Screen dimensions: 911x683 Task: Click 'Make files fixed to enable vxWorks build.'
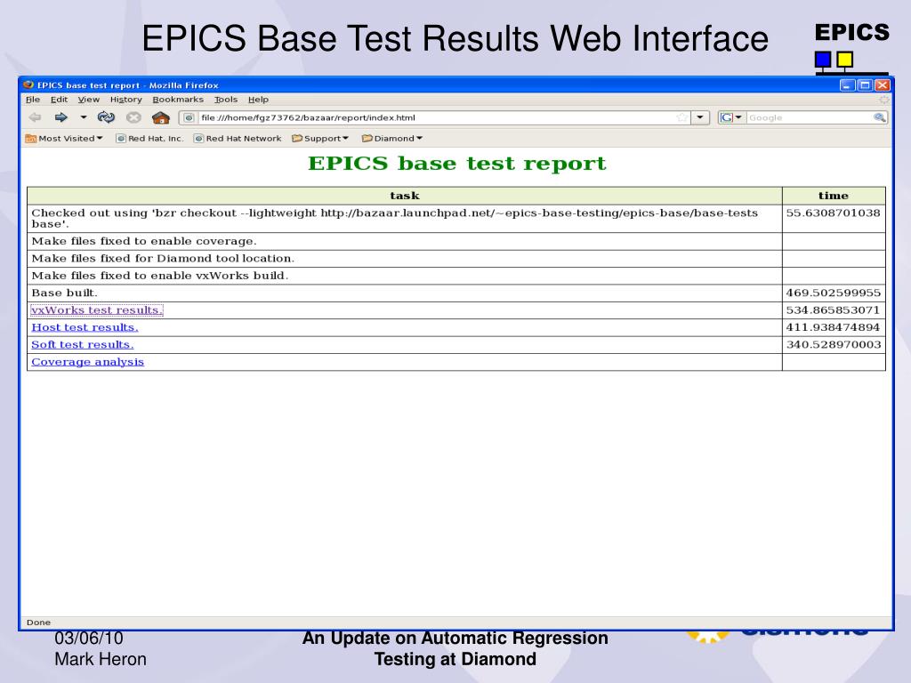click(160, 276)
